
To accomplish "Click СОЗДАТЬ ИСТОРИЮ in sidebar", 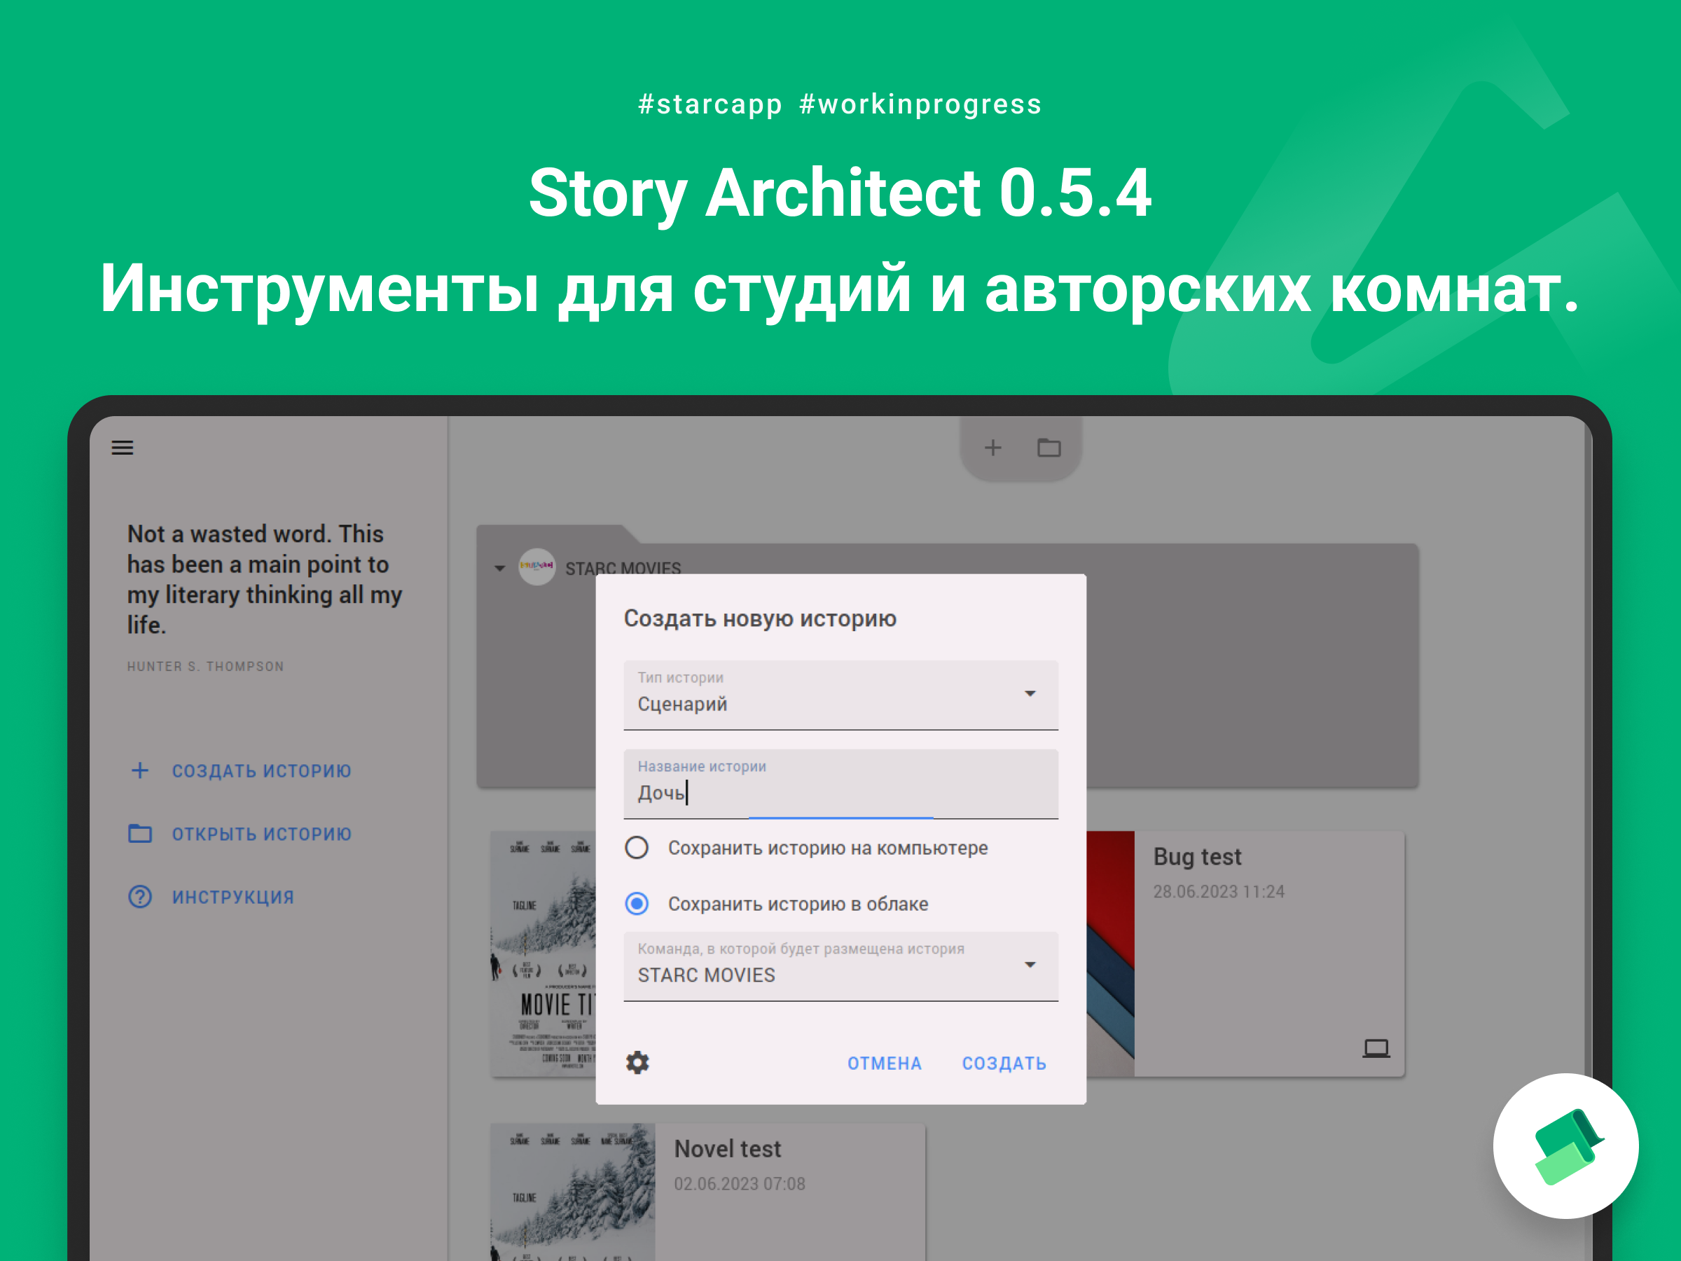I will click(x=261, y=771).
